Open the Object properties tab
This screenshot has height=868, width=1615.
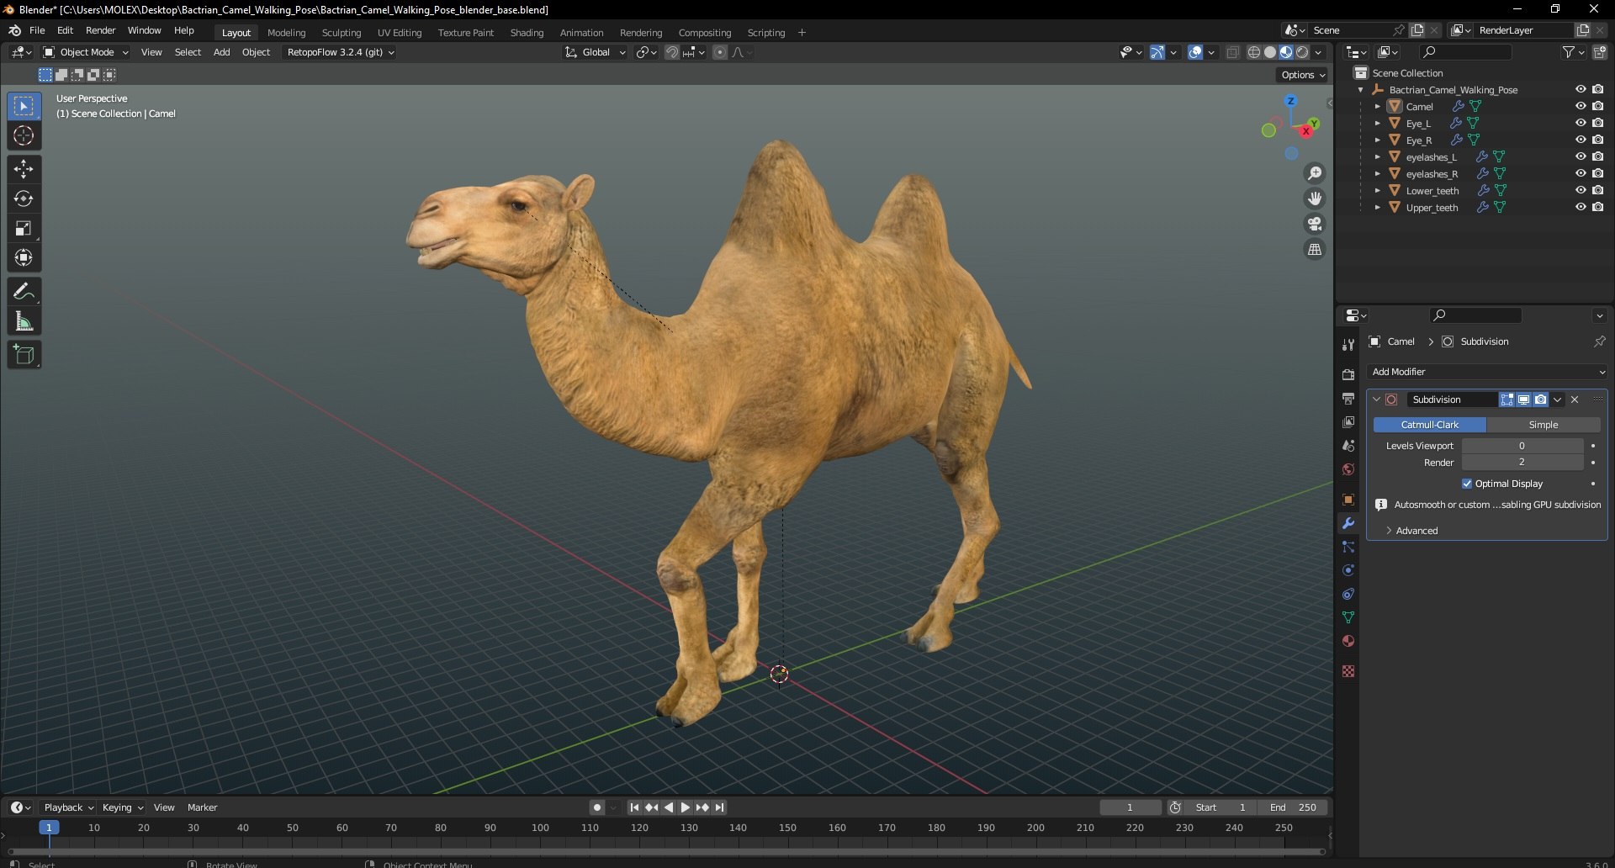pyautogui.click(x=1348, y=500)
